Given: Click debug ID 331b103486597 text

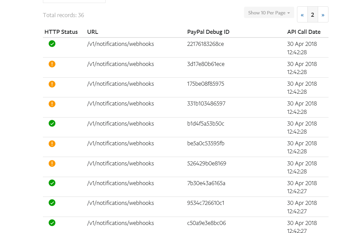Looking at the screenshot, I should 206,104.
